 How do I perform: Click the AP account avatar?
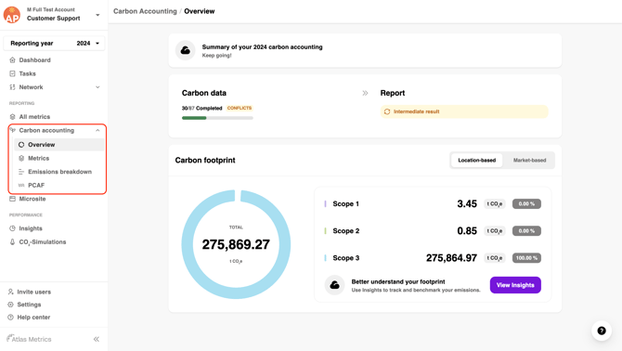click(12, 15)
